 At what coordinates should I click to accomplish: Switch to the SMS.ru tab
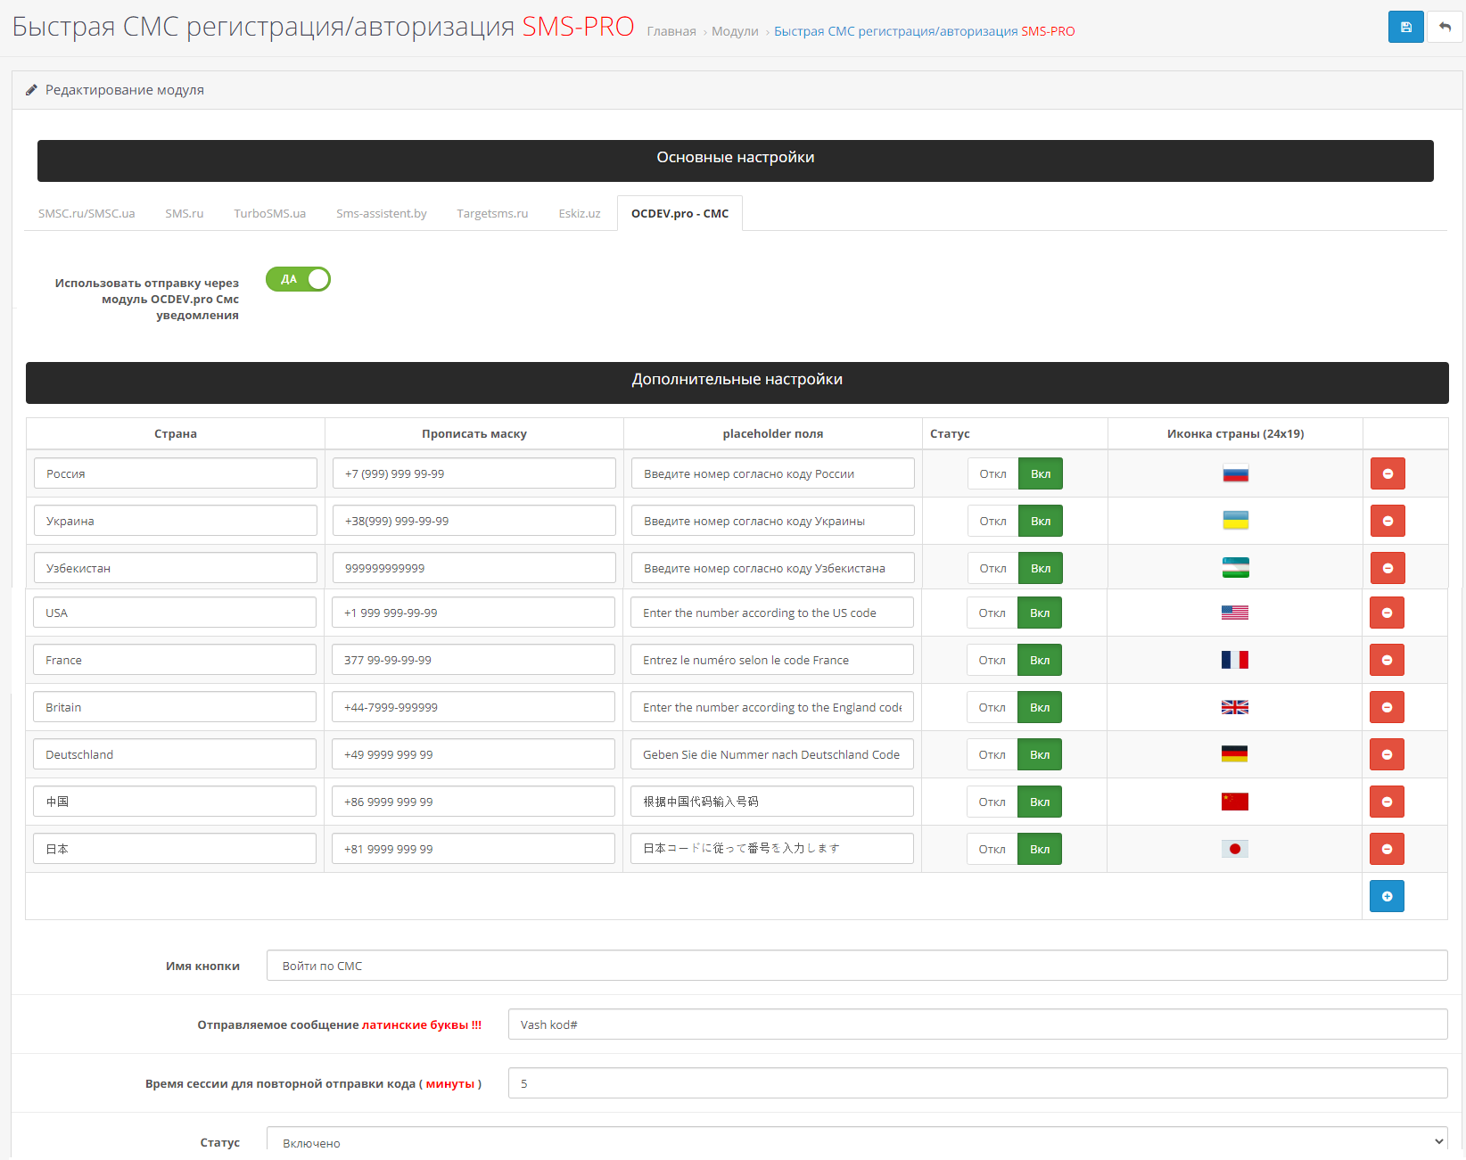pos(184,213)
